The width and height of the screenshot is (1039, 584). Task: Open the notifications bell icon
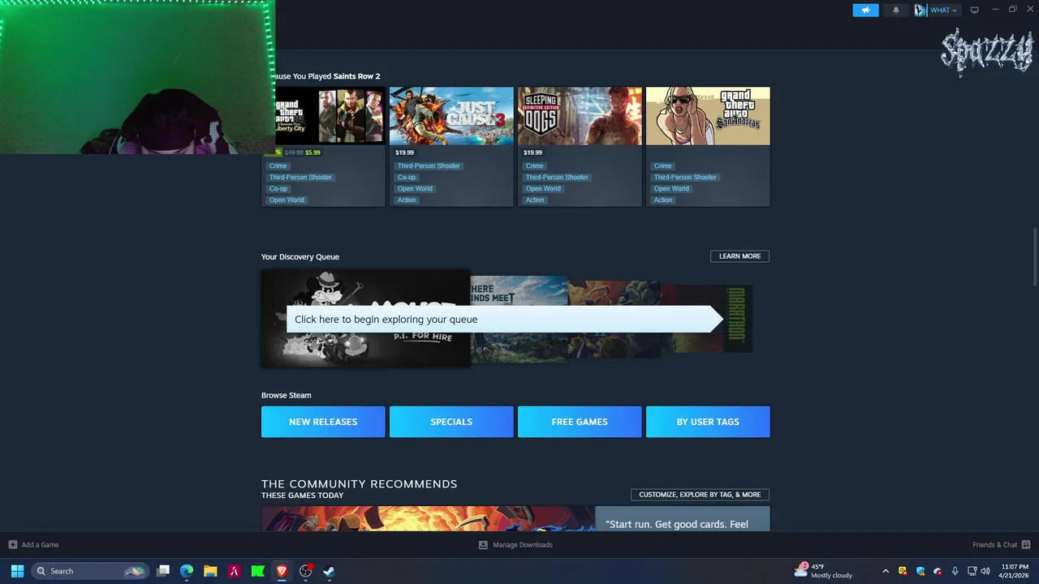(896, 10)
